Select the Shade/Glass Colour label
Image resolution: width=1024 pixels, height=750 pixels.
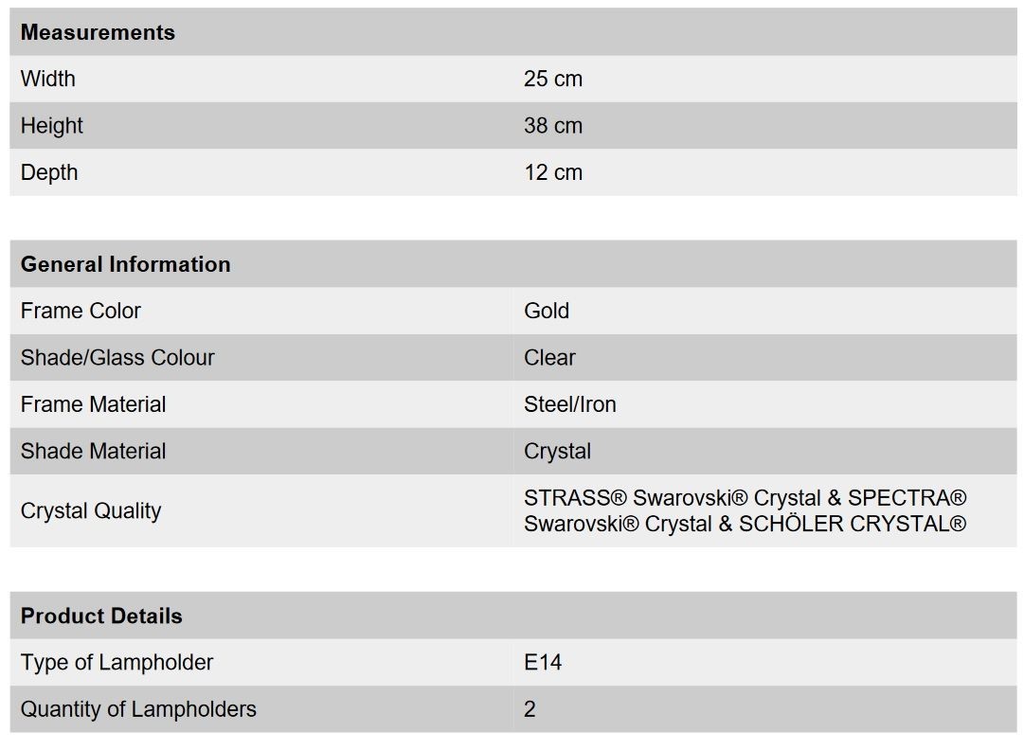pos(117,358)
